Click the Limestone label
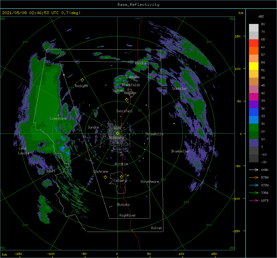277x258 pixels. (58, 118)
